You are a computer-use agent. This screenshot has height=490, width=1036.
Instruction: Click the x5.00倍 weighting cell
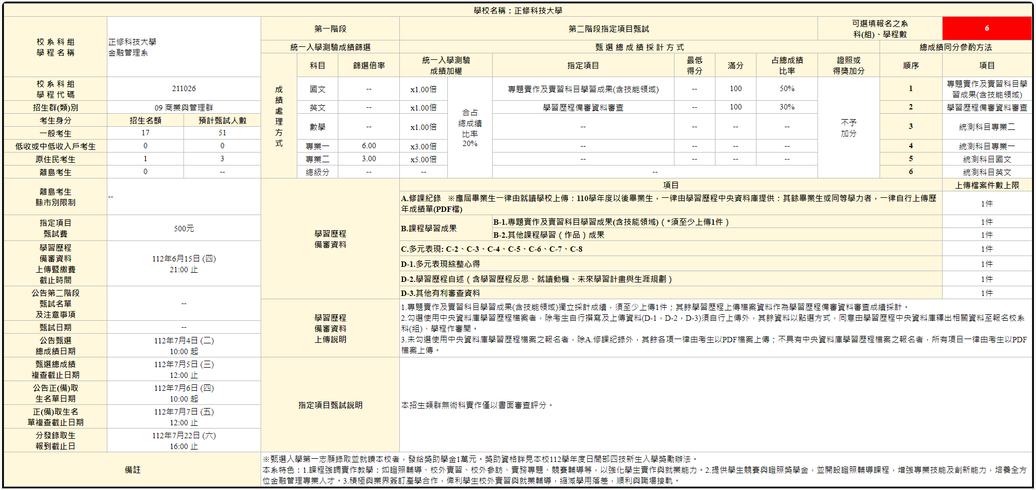click(424, 159)
